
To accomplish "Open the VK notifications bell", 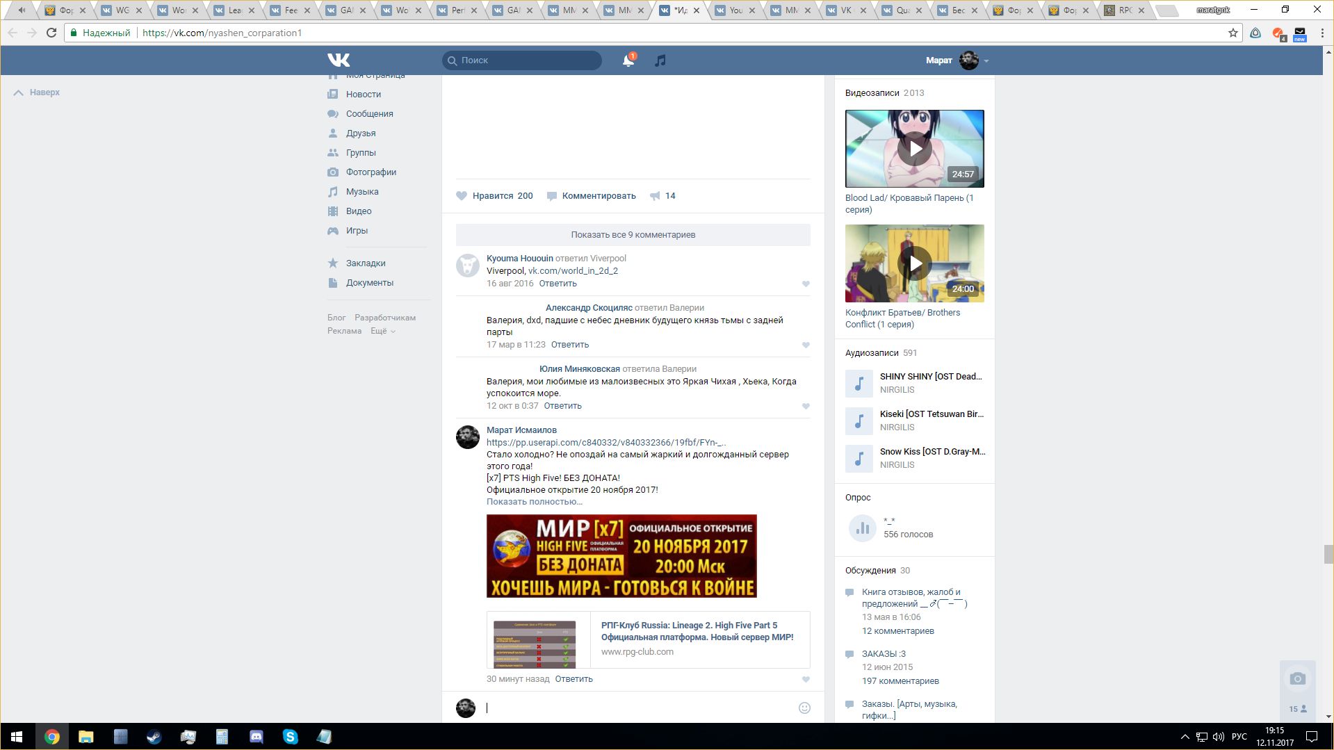I will click(x=628, y=60).
